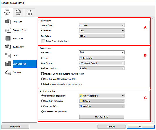Open the General Settings tools tab

(x=30, y=12)
